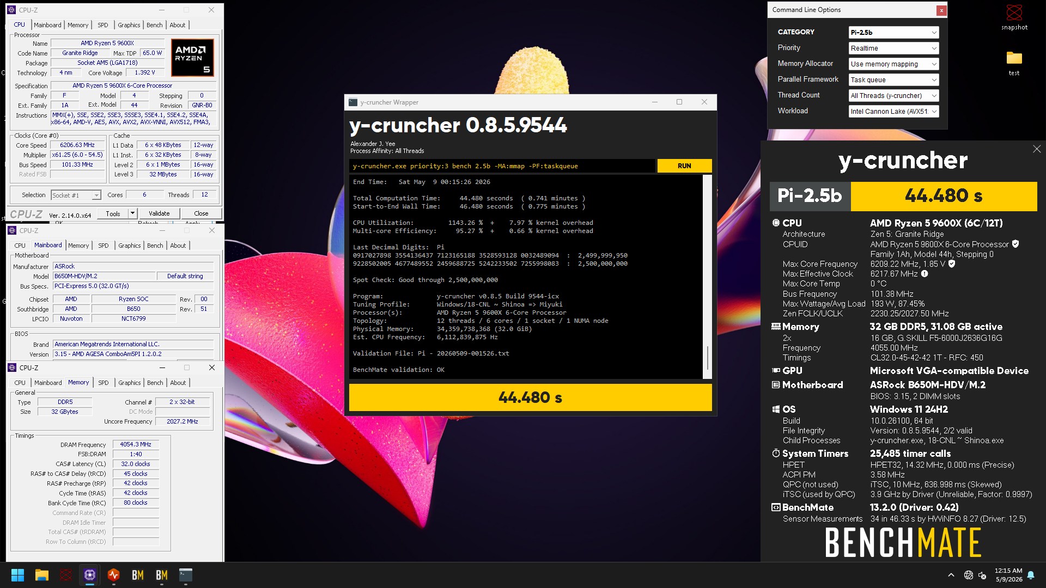The height and width of the screenshot is (588, 1046).
Task: Click the DRAM Frequency value 4054.3 MHz
Action: (x=136, y=445)
